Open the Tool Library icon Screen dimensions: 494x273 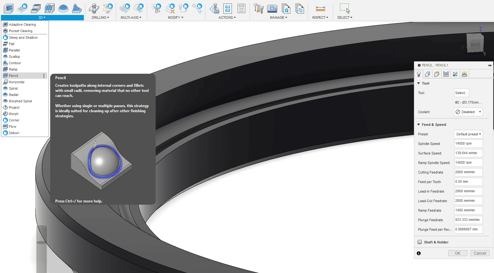pyautogui.click(x=259, y=8)
